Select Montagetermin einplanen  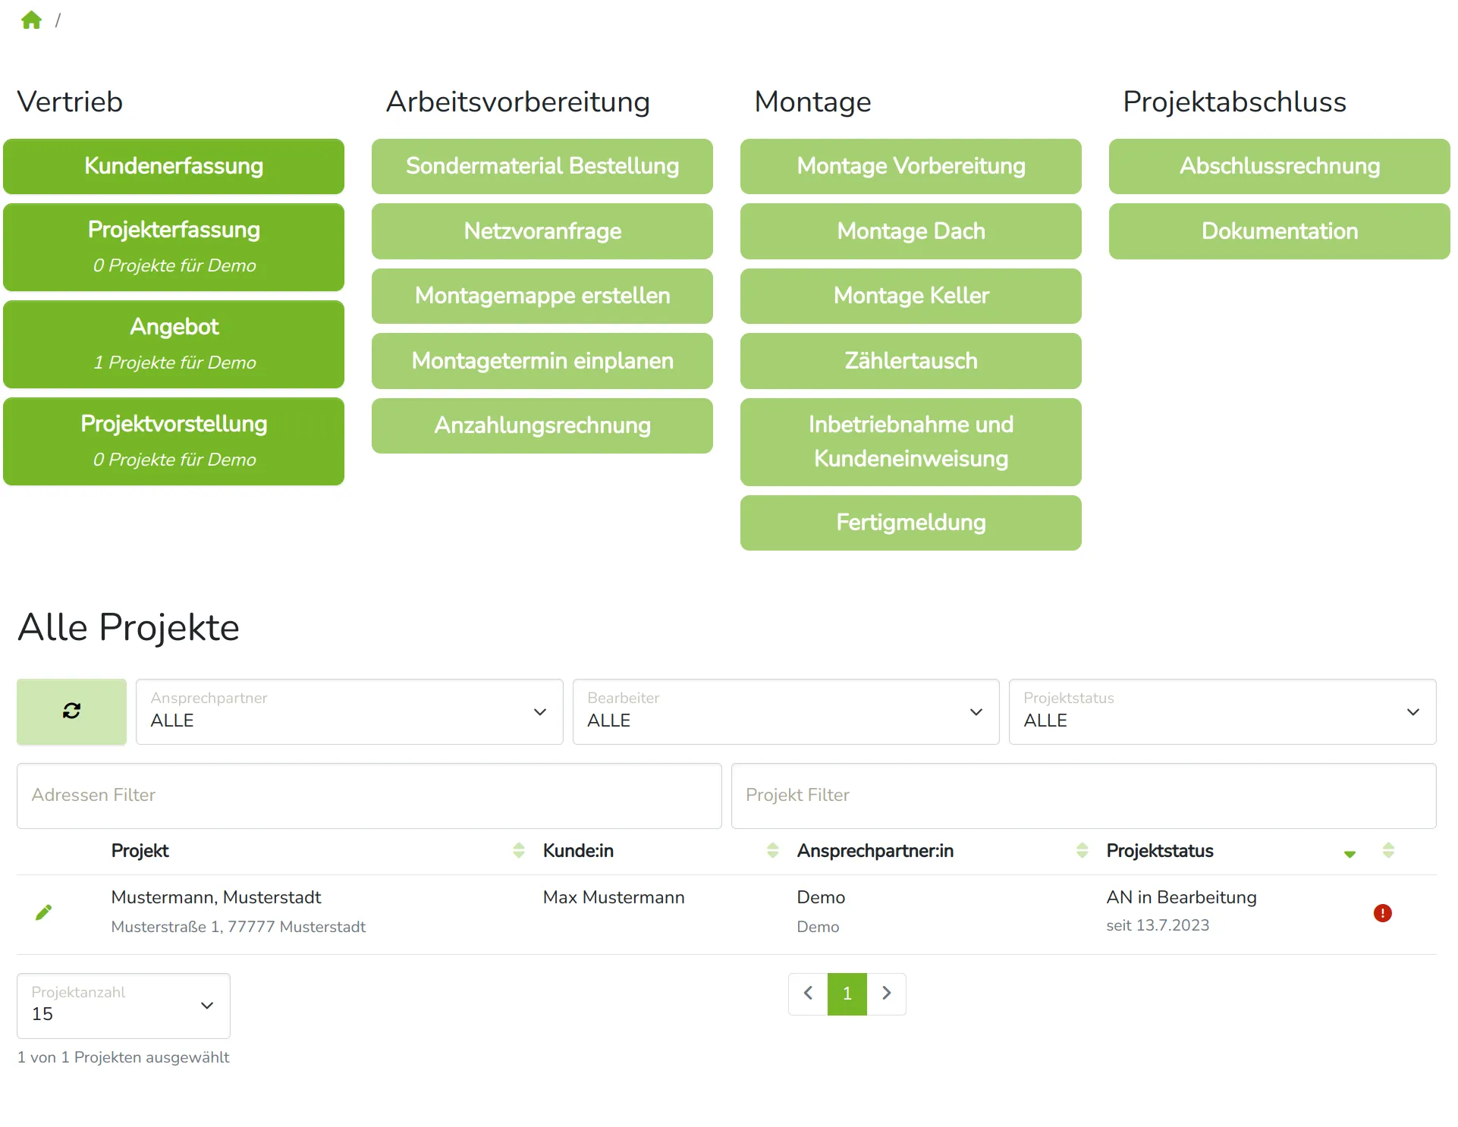[x=542, y=361]
